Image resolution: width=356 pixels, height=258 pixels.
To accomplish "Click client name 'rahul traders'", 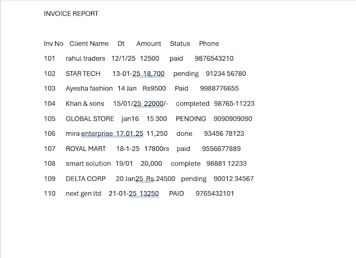I will pos(85,58).
